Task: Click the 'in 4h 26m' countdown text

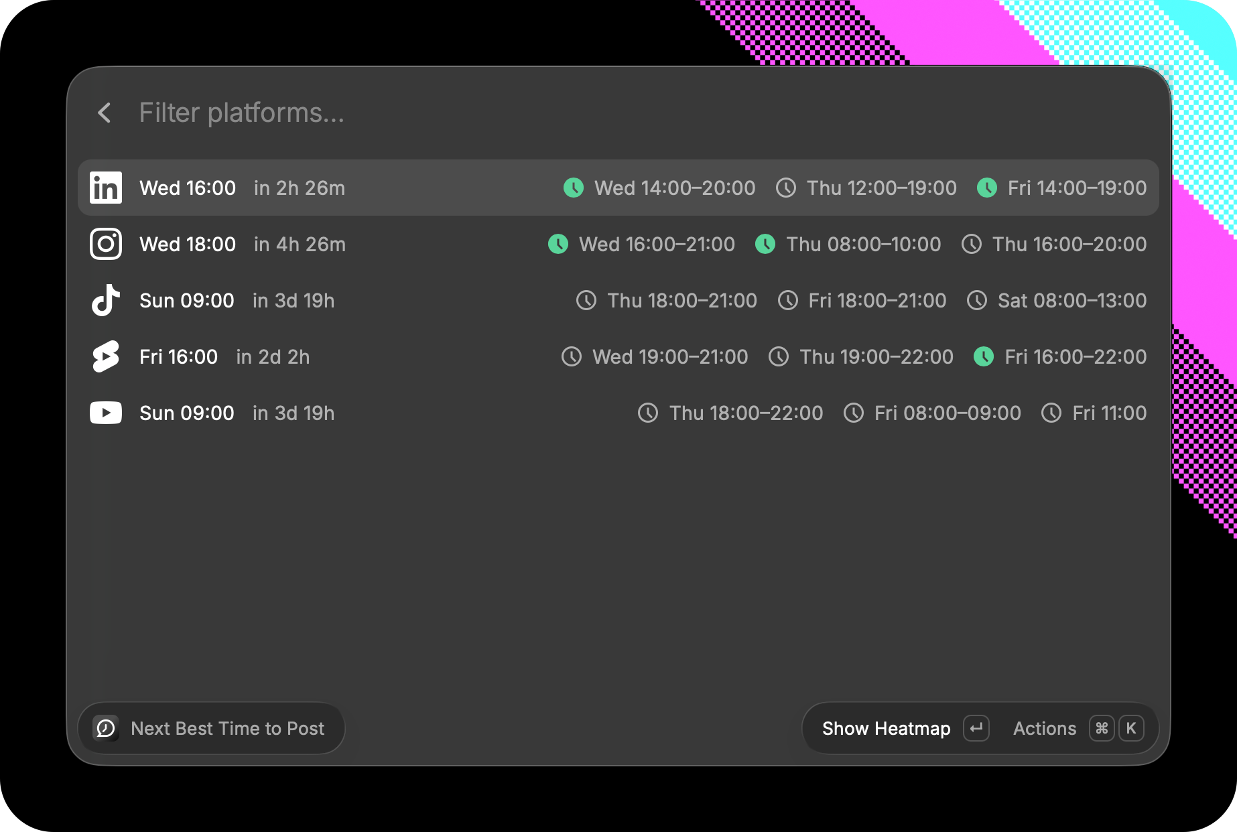Action: (x=300, y=245)
